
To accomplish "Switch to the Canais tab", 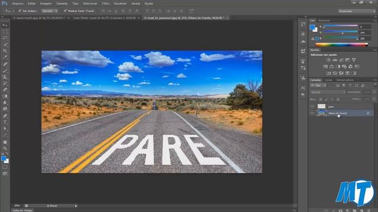I will coord(328,80).
